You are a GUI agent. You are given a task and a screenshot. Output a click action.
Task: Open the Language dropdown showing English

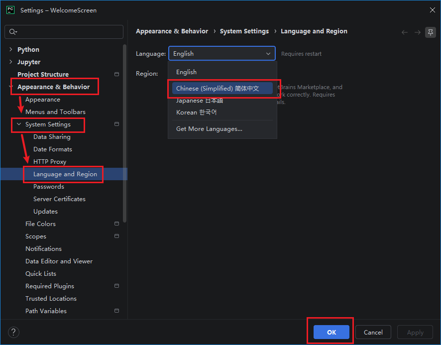(x=222, y=53)
